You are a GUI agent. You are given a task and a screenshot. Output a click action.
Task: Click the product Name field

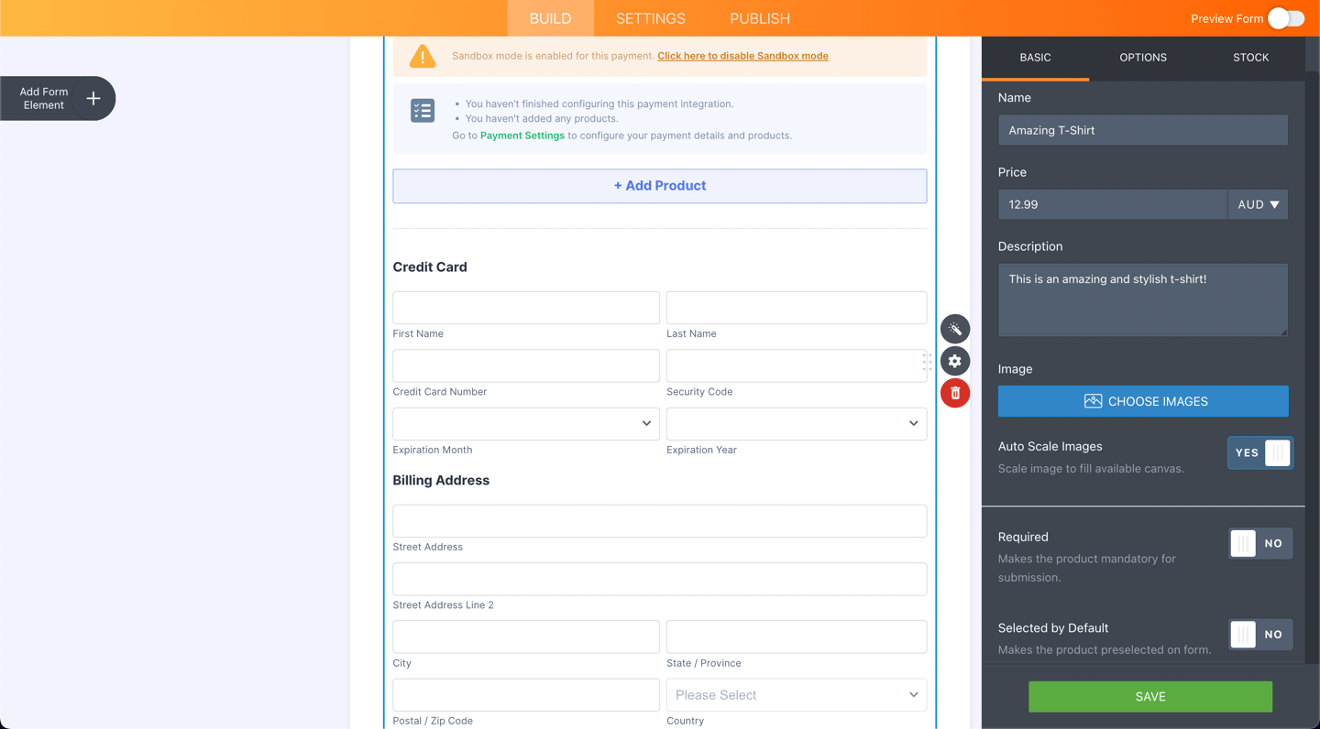[1143, 130]
